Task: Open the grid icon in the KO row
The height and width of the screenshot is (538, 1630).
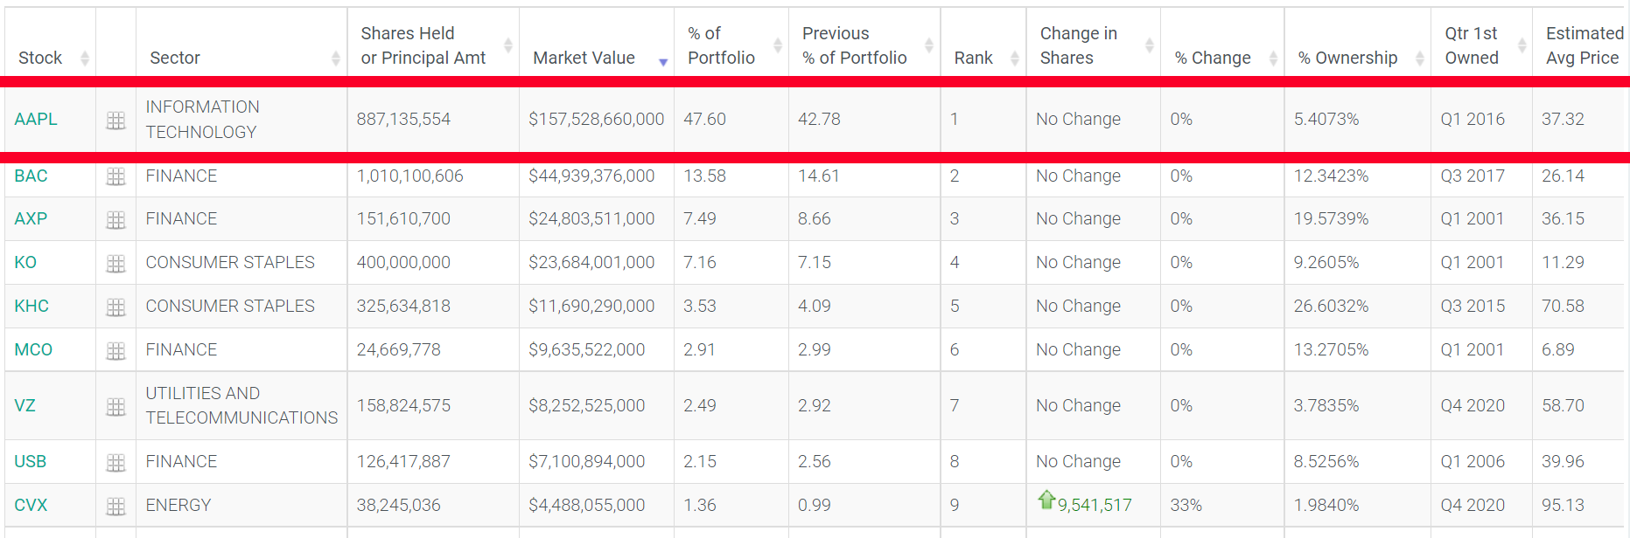Action: pyautogui.click(x=115, y=264)
